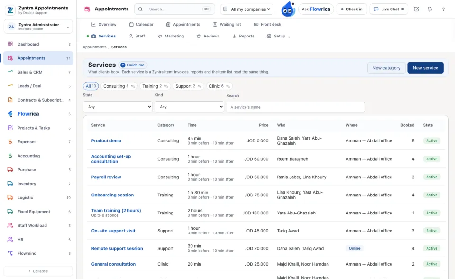Screen dimensions: 455x279
Task: Edit the Support category pencil icon
Action: coord(200,86)
